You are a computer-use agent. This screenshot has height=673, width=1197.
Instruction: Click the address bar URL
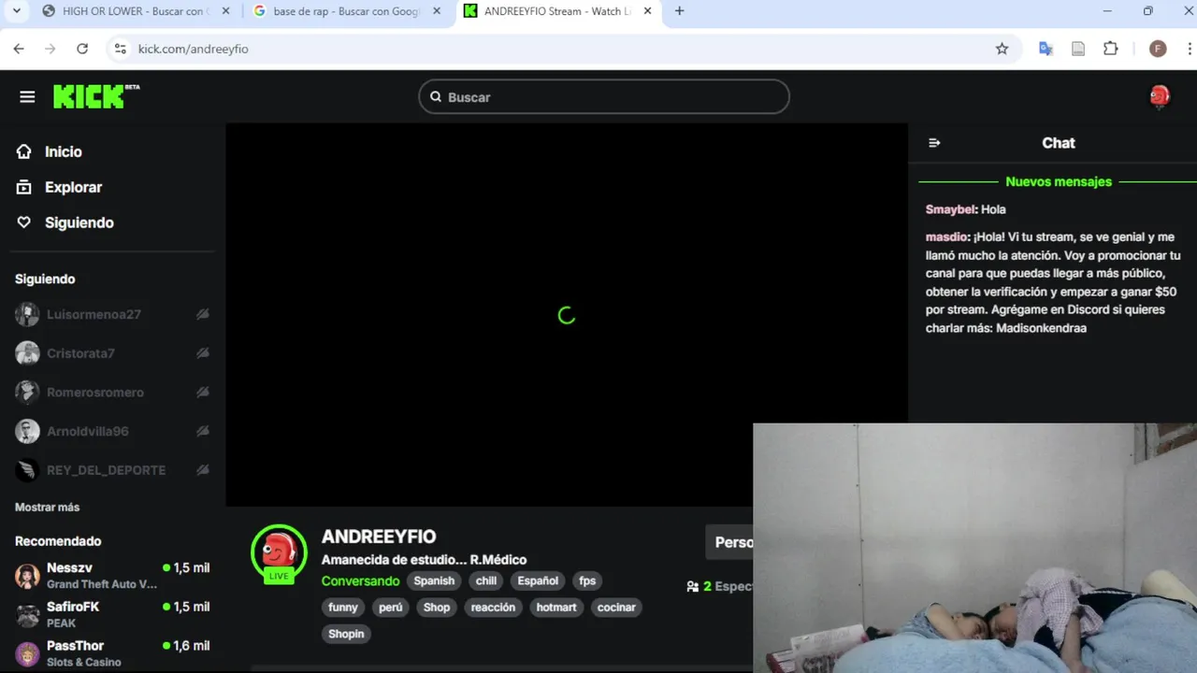click(x=194, y=49)
